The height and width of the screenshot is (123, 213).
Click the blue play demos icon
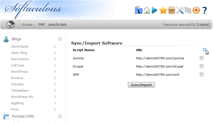(155, 10)
